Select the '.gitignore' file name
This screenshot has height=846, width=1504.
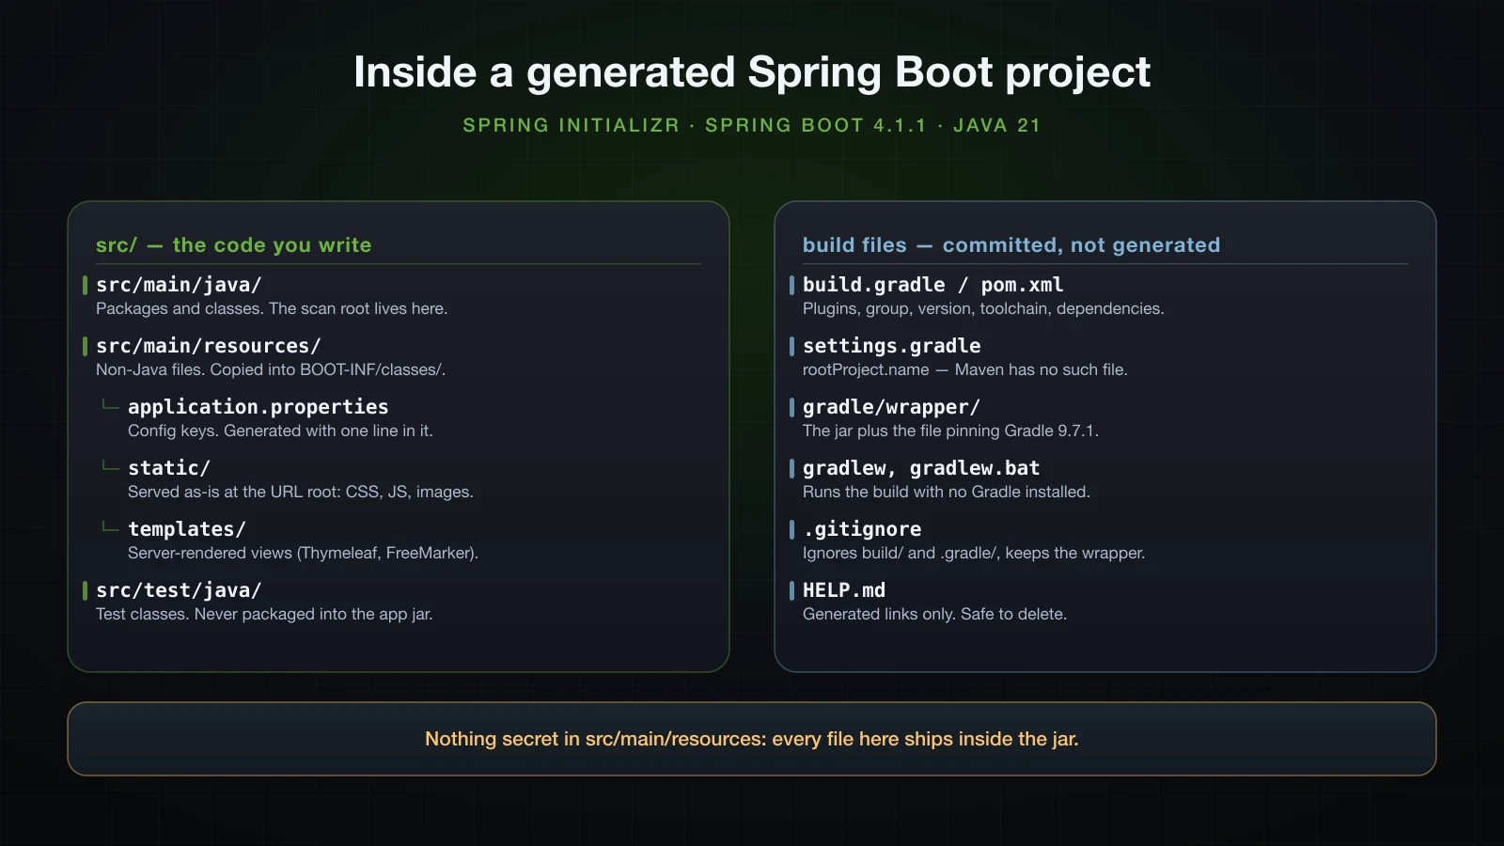coord(862,529)
